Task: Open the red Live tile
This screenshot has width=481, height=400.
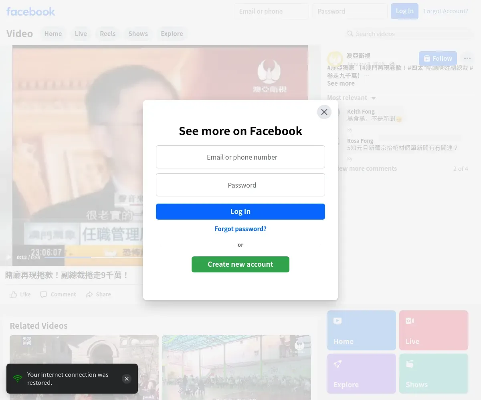Action: point(434,330)
